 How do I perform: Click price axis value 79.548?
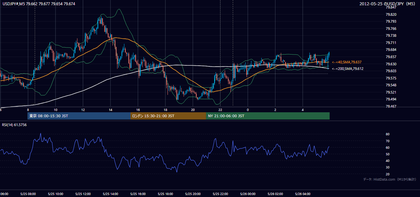[391, 85]
